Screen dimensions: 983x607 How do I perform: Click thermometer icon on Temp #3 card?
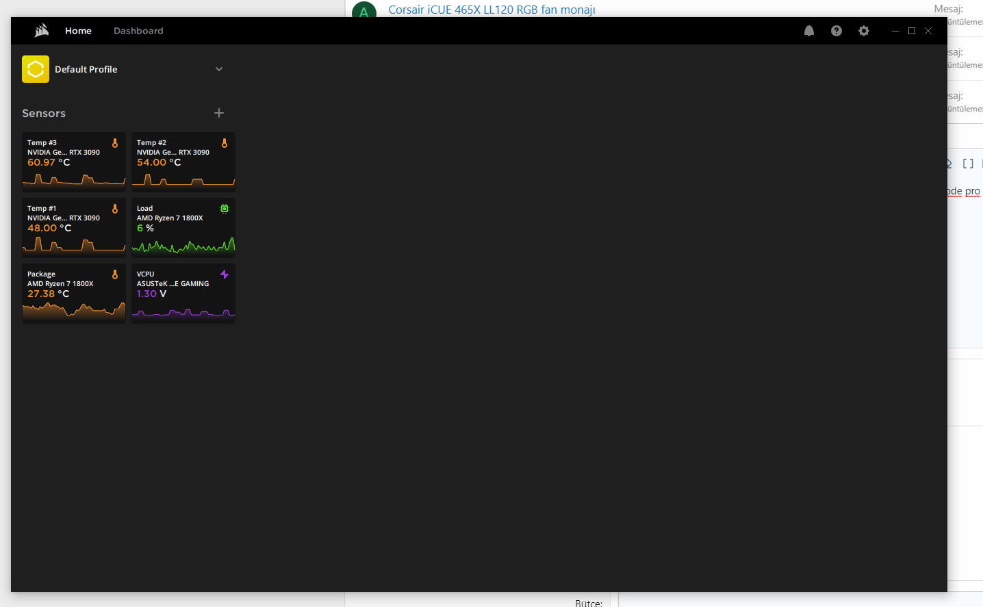pyautogui.click(x=115, y=143)
